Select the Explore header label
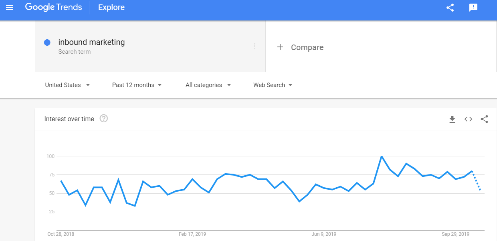497x241 pixels. point(111,8)
